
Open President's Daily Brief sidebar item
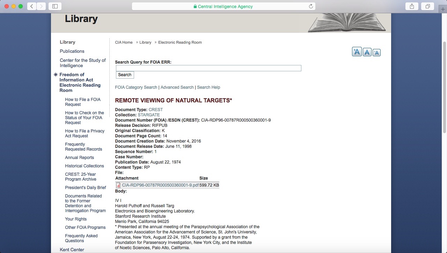coord(85,188)
